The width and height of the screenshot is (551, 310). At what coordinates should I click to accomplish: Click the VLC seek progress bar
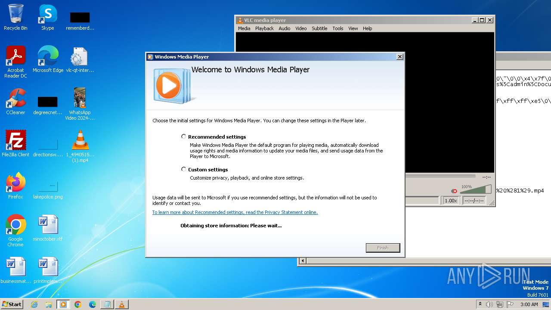point(440,176)
